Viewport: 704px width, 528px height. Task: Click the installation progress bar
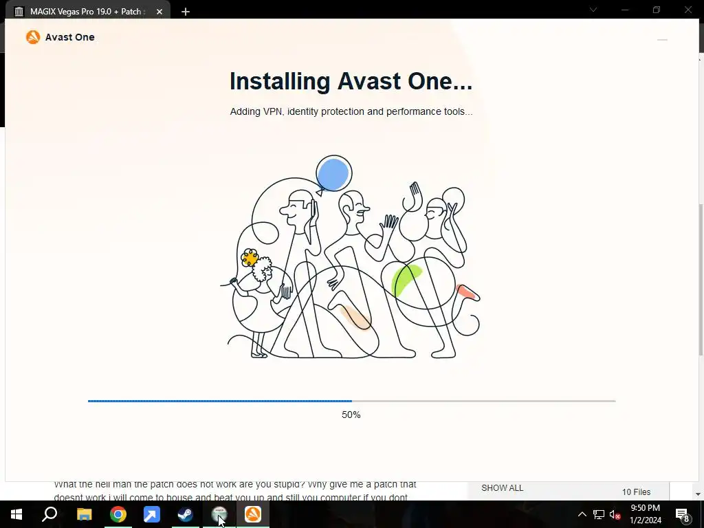point(351,401)
